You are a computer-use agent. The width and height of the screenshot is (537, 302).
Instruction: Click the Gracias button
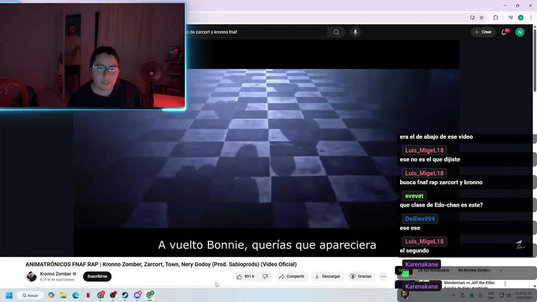click(361, 276)
